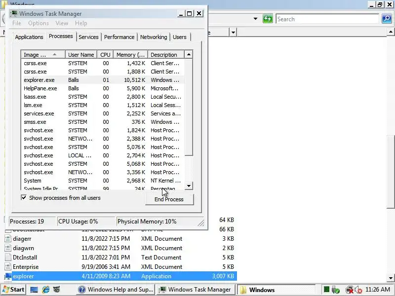
Task: Click the muted volume tray icon
Action: (358, 290)
